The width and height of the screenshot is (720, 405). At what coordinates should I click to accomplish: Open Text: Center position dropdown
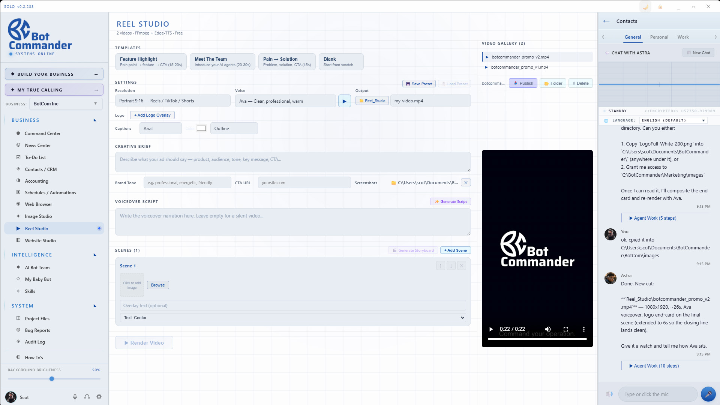tap(293, 318)
